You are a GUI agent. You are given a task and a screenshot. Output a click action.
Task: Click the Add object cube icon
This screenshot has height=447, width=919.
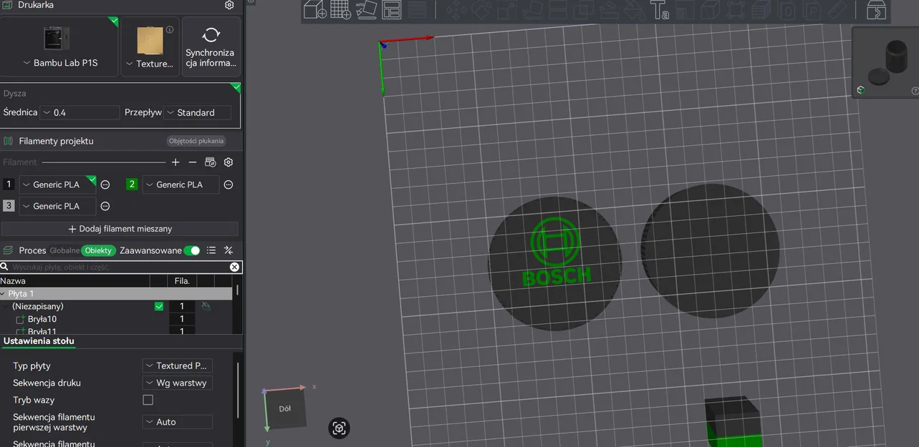click(x=315, y=10)
